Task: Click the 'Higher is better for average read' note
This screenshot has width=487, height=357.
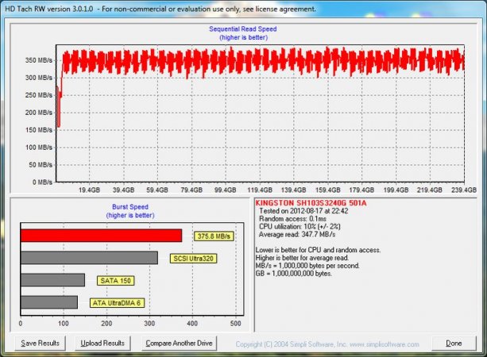Action: click(x=302, y=258)
